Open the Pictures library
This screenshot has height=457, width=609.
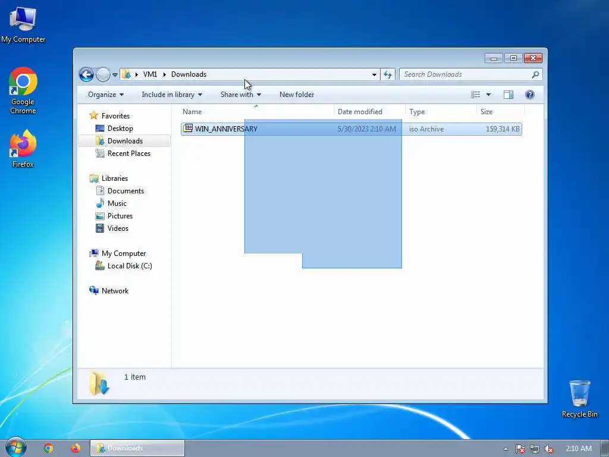click(x=120, y=215)
